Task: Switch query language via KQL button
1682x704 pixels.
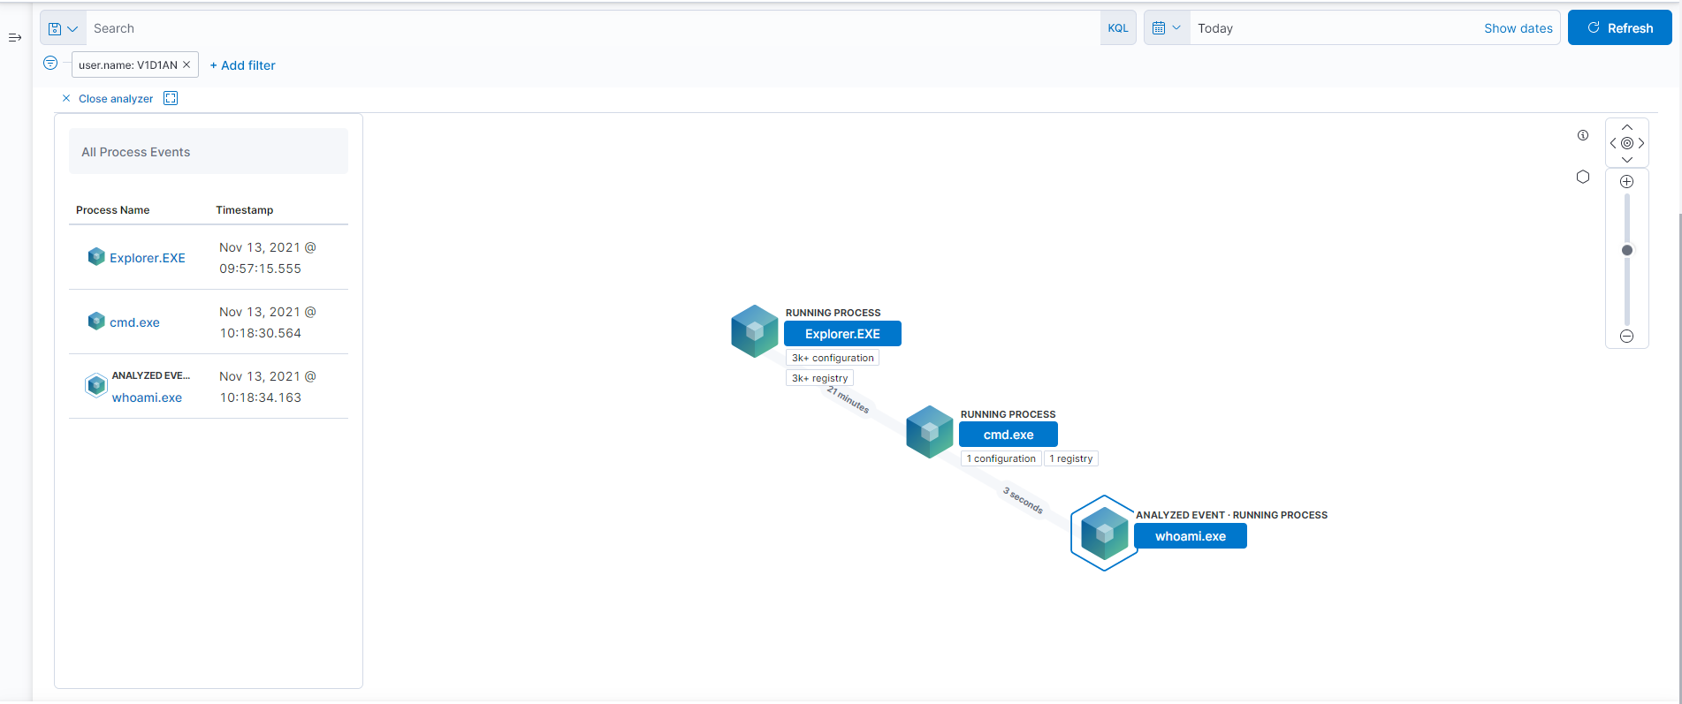Action: coord(1118,28)
